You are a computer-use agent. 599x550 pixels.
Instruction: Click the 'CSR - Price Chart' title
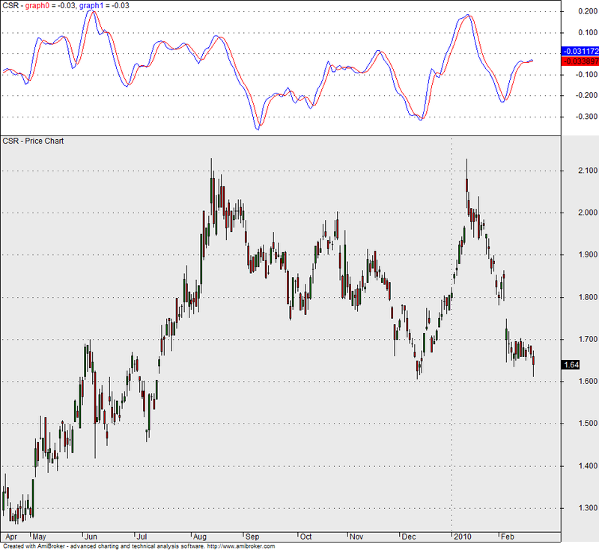33,141
